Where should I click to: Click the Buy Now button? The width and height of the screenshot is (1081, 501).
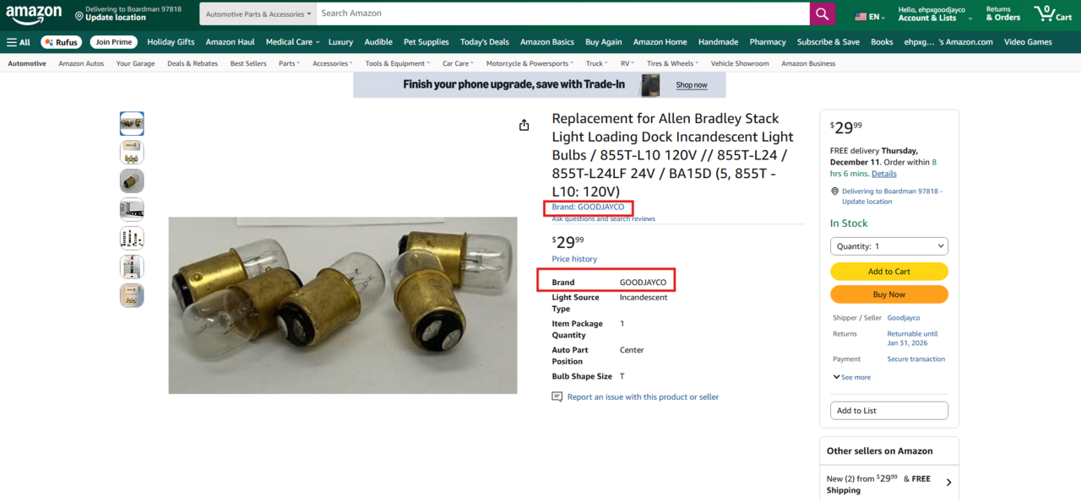(888, 294)
